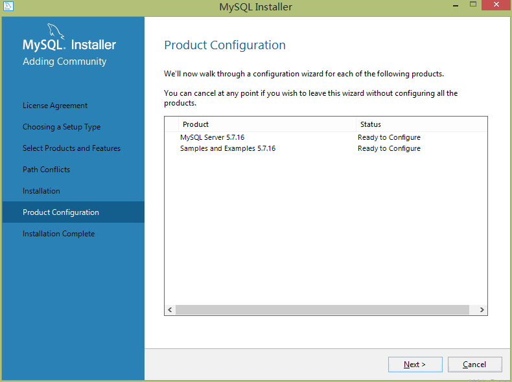
Task: Select the MySQL Server 5.7.16 row
Action: [212, 137]
